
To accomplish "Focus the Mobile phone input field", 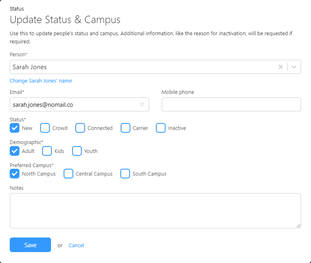I will tap(231, 104).
